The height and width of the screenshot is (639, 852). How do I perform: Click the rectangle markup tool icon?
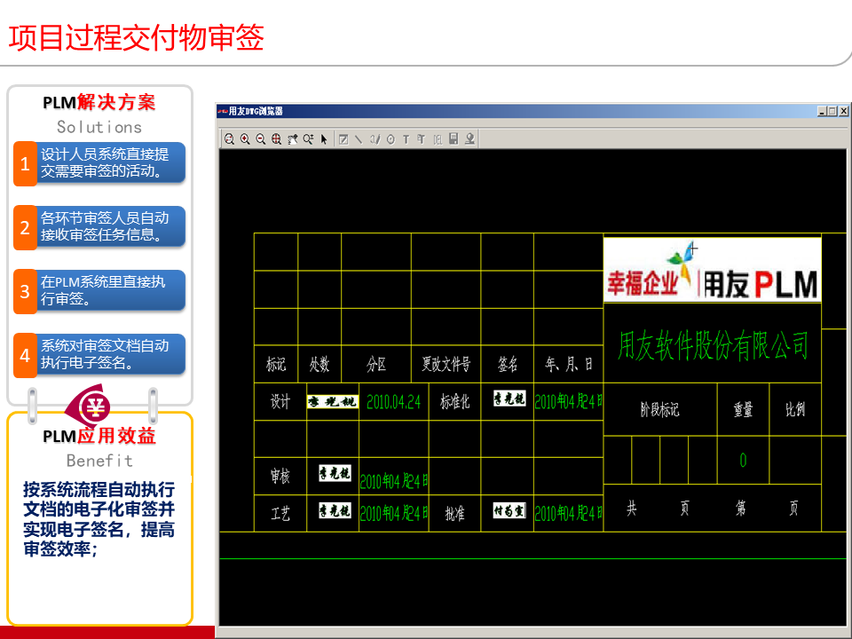tap(343, 139)
